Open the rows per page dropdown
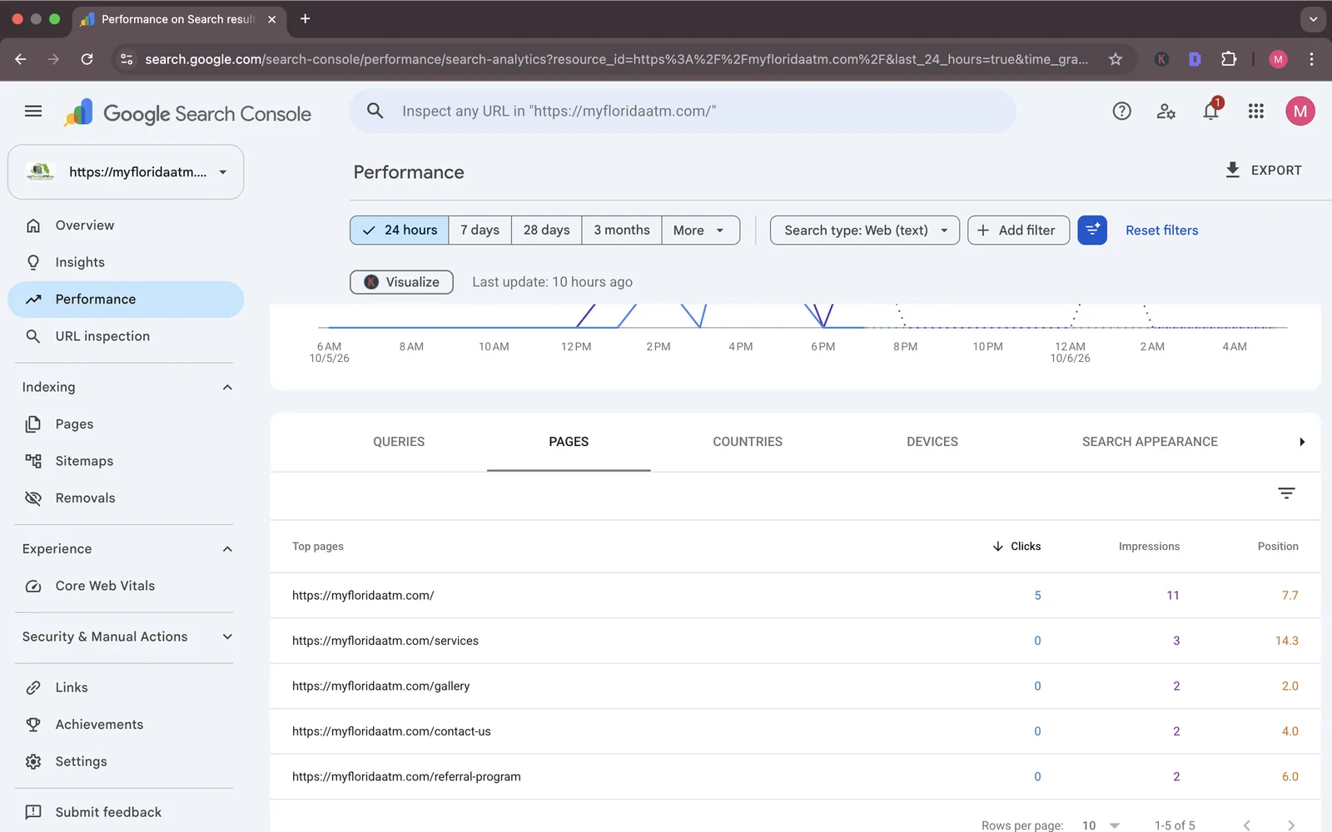 1101,825
